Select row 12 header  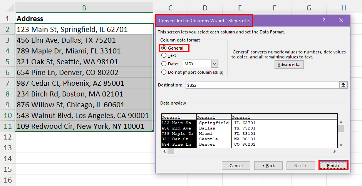pyautogui.click(x=8, y=137)
